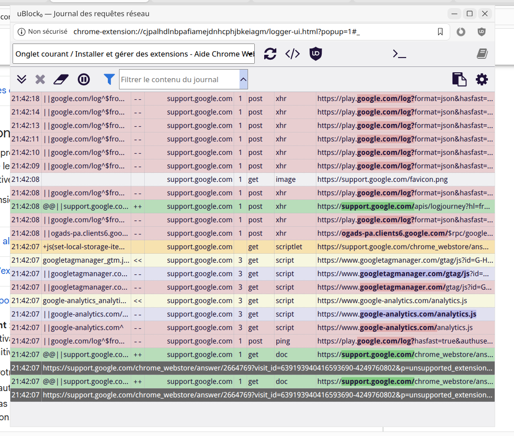Image resolution: width=514 pixels, height=436 pixels.
Task: Click the 21:42:14 timestamp cell
Action: [x=26, y=112]
